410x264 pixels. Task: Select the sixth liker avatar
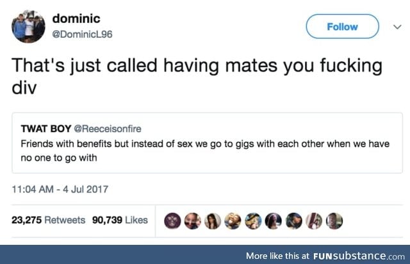[x=274, y=221]
